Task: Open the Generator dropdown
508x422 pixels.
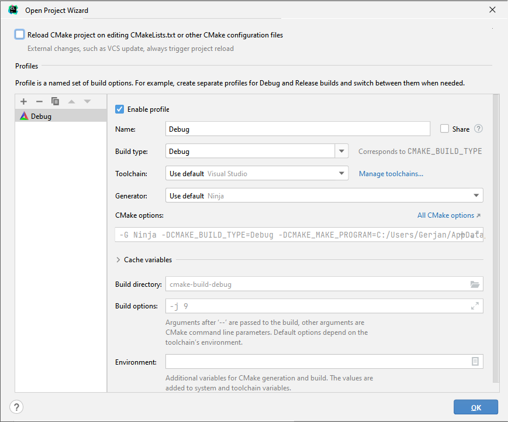Action: pyautogui.click(x=476, y=195)
